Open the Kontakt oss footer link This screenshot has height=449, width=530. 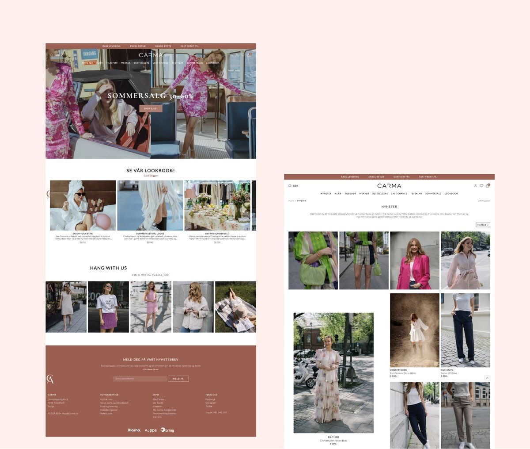pyautogui.click(x=106, y=399)
